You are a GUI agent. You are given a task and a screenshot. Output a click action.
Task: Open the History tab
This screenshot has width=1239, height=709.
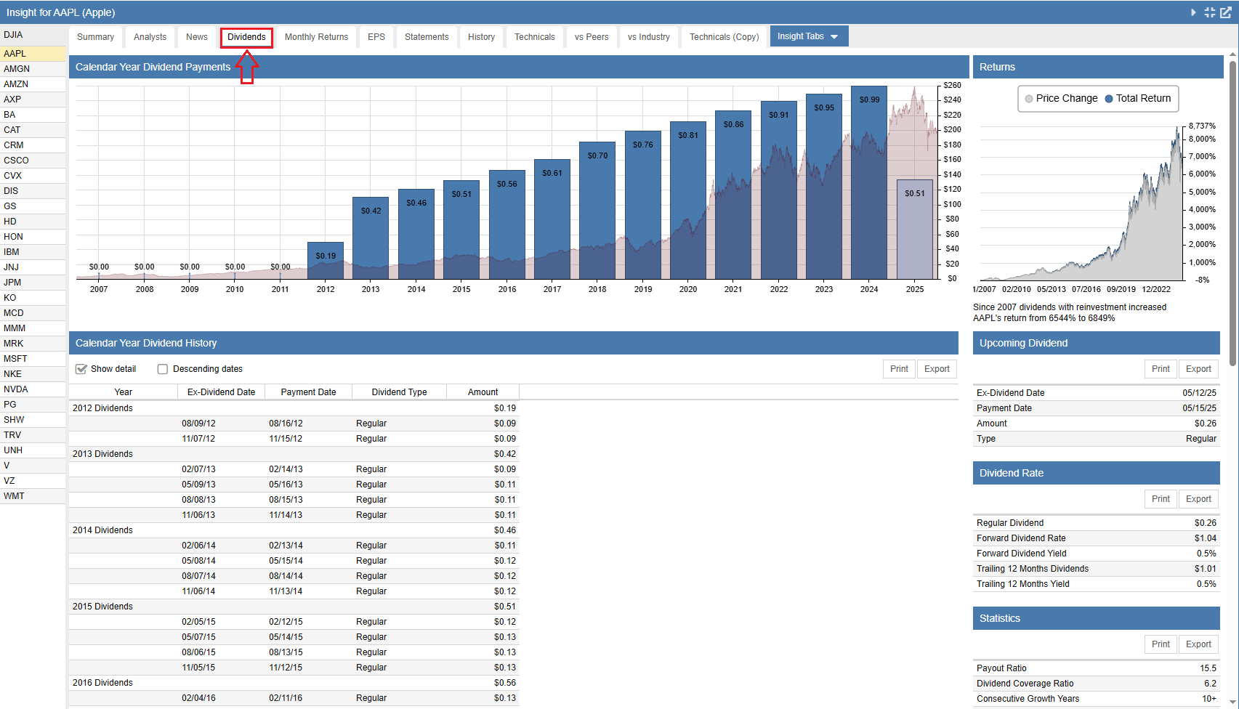(x=481, y=37)
